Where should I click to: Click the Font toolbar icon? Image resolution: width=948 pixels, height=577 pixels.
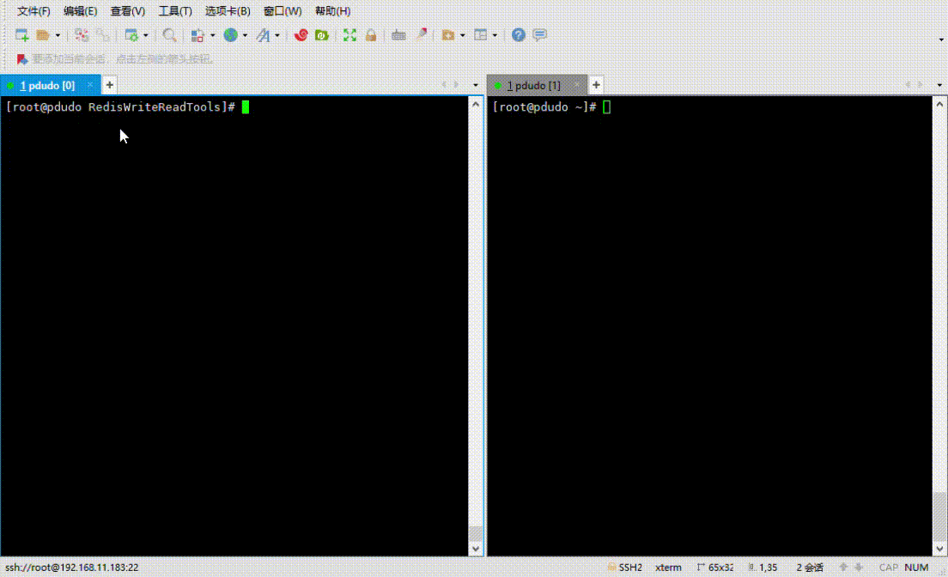point(263,35)
